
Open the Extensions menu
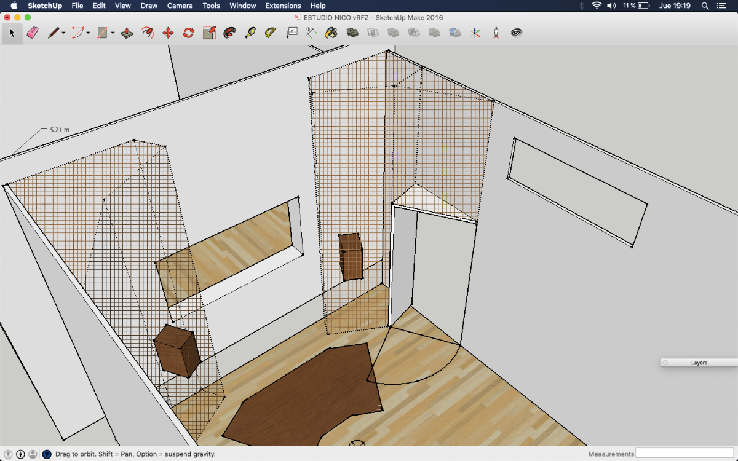(283, 6)
